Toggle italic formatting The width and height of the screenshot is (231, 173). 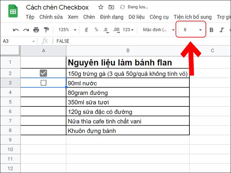(x=221, y=30)
